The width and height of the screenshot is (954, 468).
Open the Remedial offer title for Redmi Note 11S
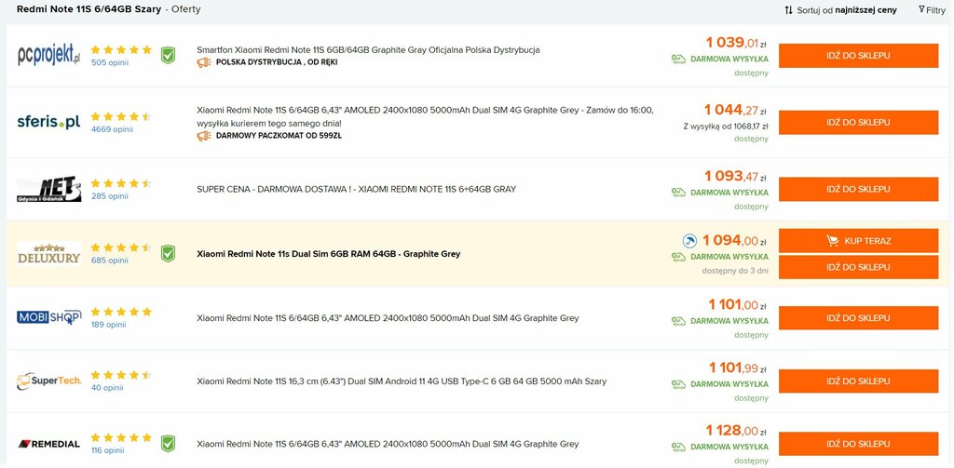388,445
